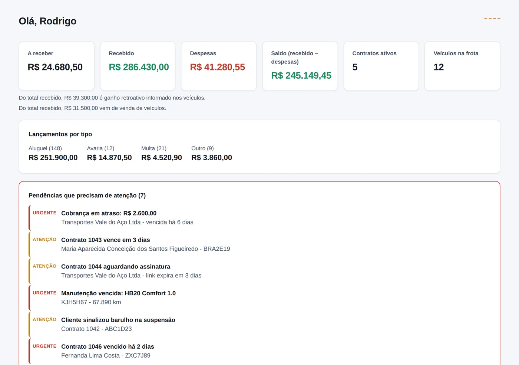Open the Contratos ativos card
Image resolution: width=519 pixels, height=365 pixels.
(381, 66)
